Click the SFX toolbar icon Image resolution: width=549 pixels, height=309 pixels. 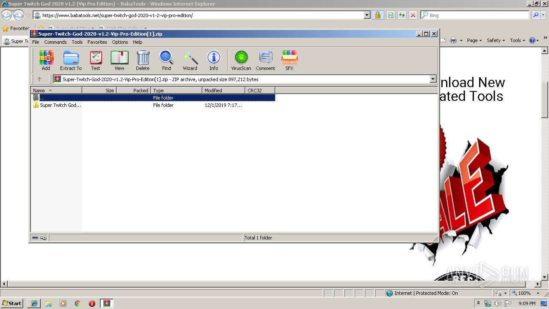pyautogui.click(x=290, y=61)
